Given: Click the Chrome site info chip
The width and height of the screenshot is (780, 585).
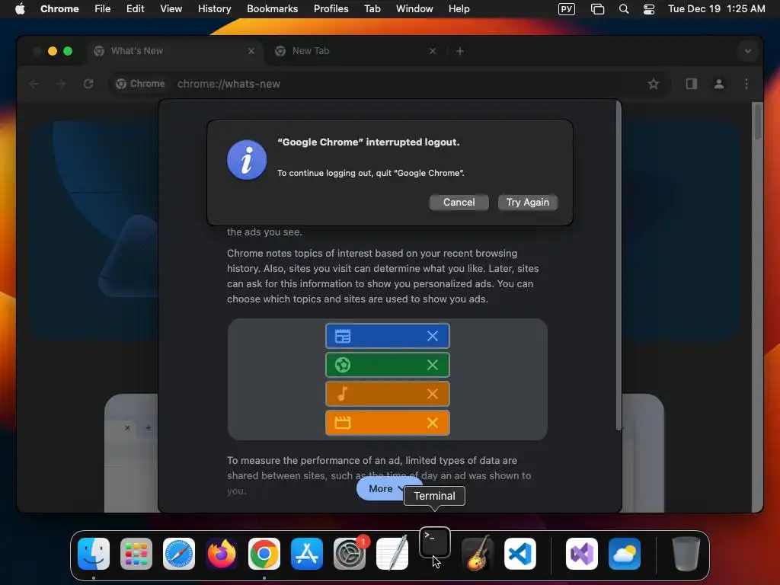Looking at the screenshot, I should (x=140, y=84).
